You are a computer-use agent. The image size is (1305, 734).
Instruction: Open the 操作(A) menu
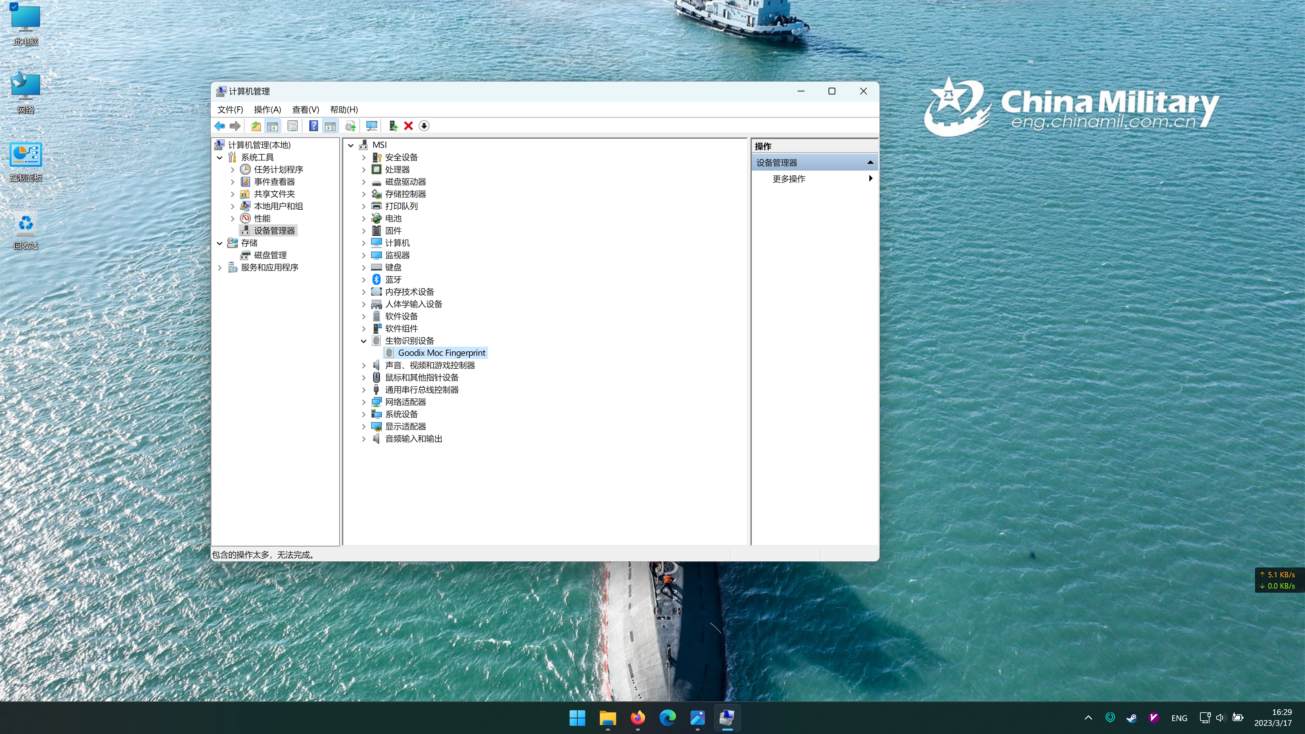(x=267, y=109)
